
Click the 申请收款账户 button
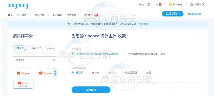pos(196,14)
